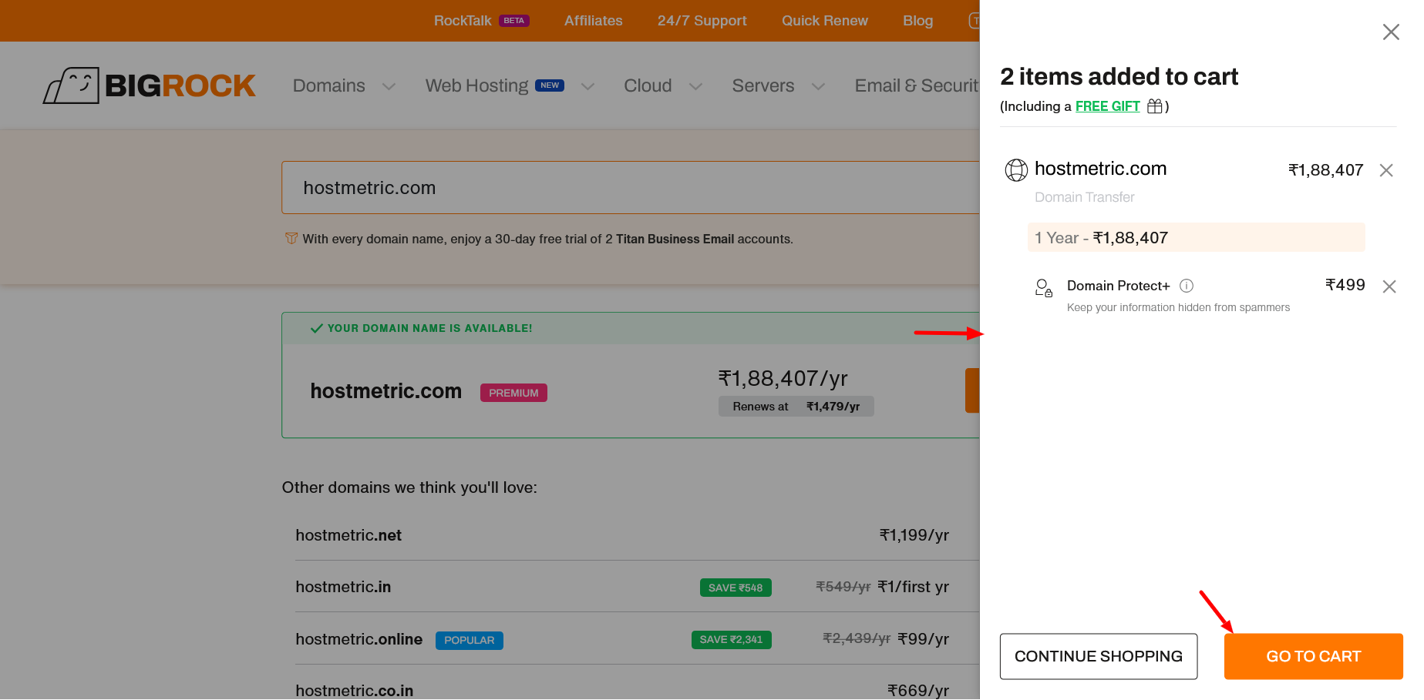Open 24/7 Support link
The image size is (1424, 700).
click(x=702, y=21)
